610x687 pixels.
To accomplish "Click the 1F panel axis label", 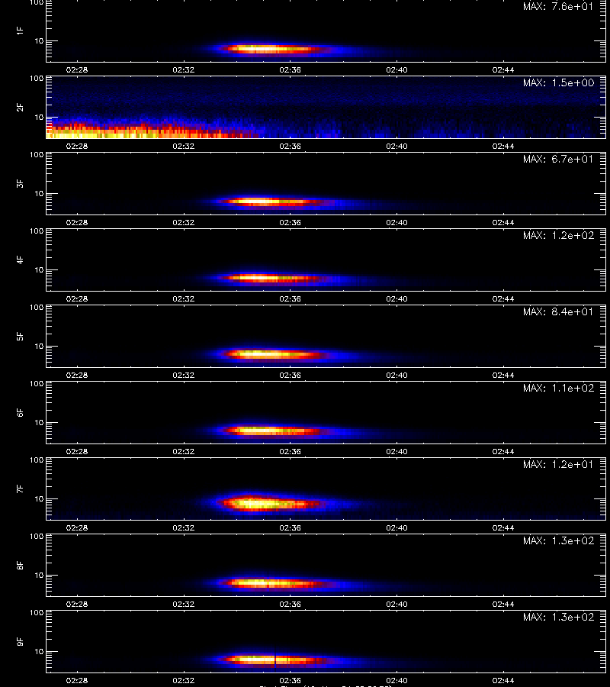I will [19, 31].
